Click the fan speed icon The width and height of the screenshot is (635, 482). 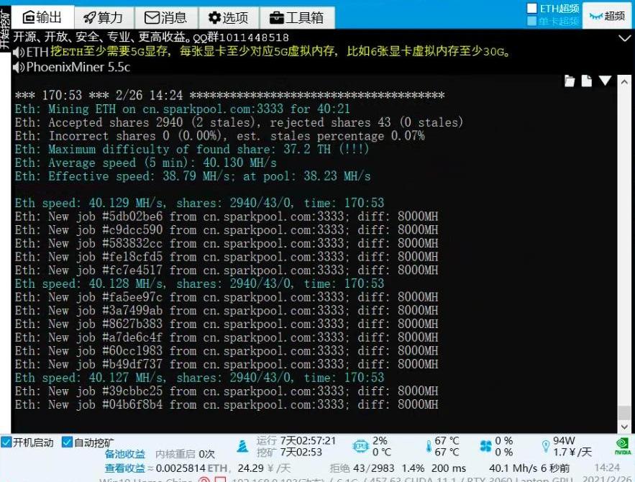[485, 446]
